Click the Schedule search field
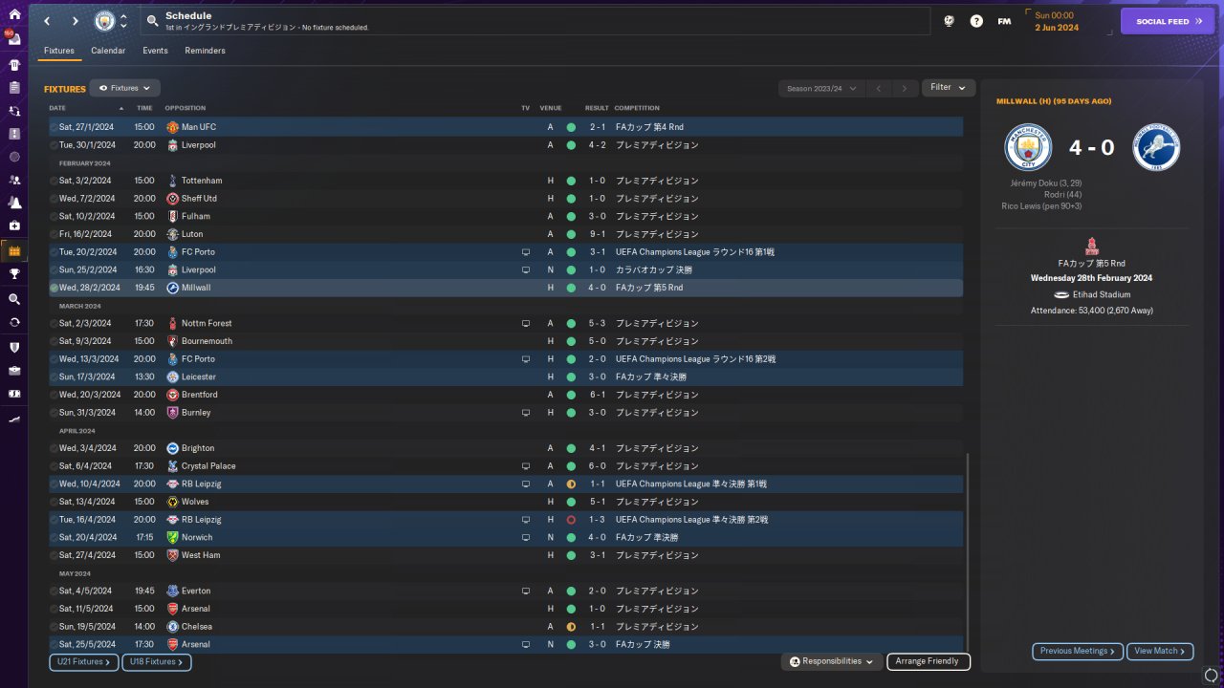The height and width of the screenshot is (688, 1224). (x=535, y=21)
